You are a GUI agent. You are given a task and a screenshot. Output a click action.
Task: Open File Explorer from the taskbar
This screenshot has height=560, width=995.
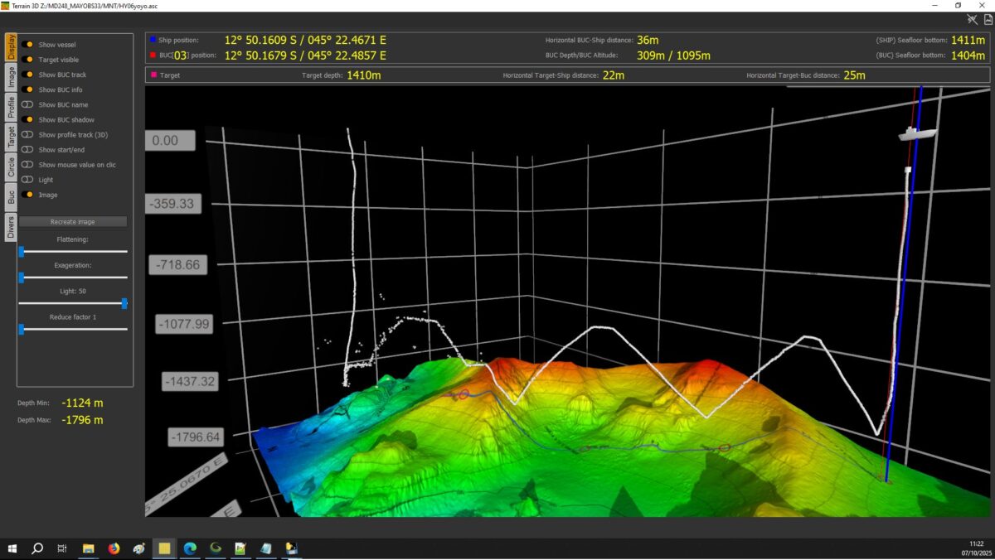coord(88,548)
